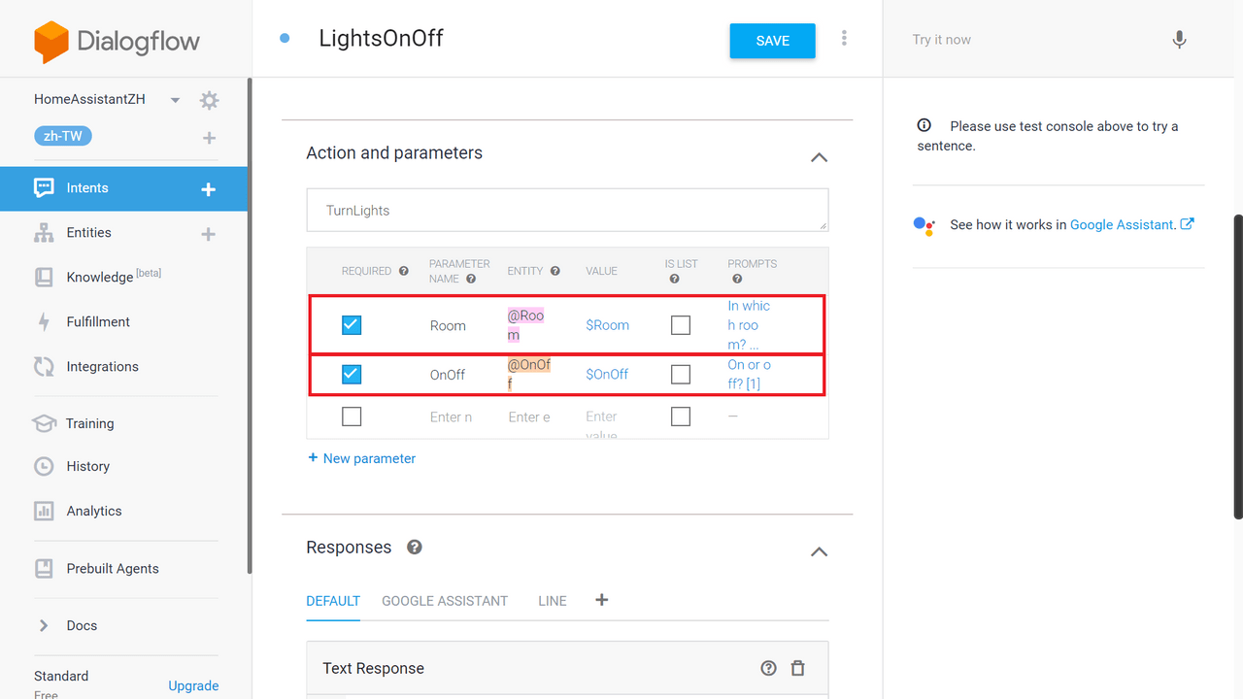Click the Prompts column help icon
Image resolution: width=1243 pixels, height=699 pixels.
(737, 279)
